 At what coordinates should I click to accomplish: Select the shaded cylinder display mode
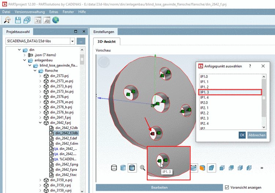point(123,168)
